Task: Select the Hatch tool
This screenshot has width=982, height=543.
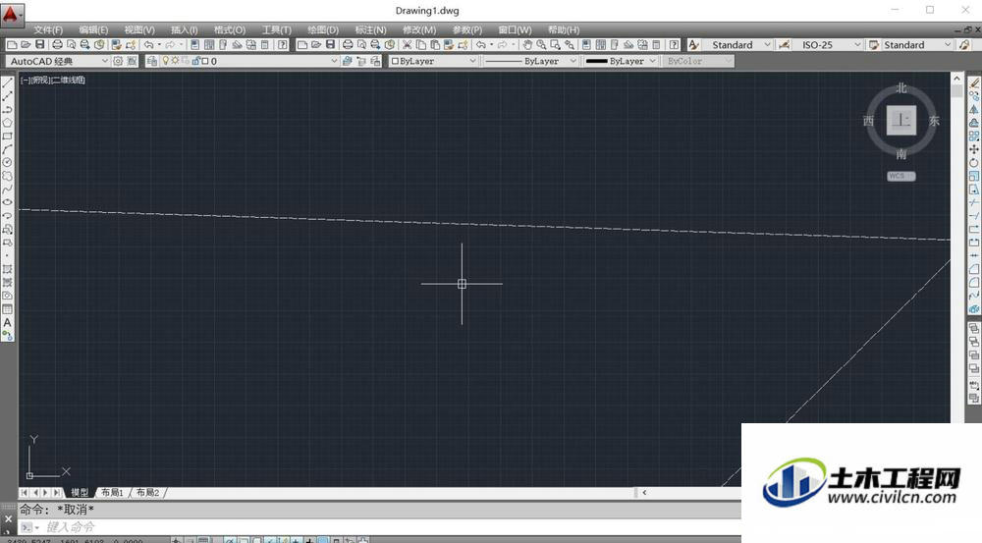Action: tap(8, 269)
